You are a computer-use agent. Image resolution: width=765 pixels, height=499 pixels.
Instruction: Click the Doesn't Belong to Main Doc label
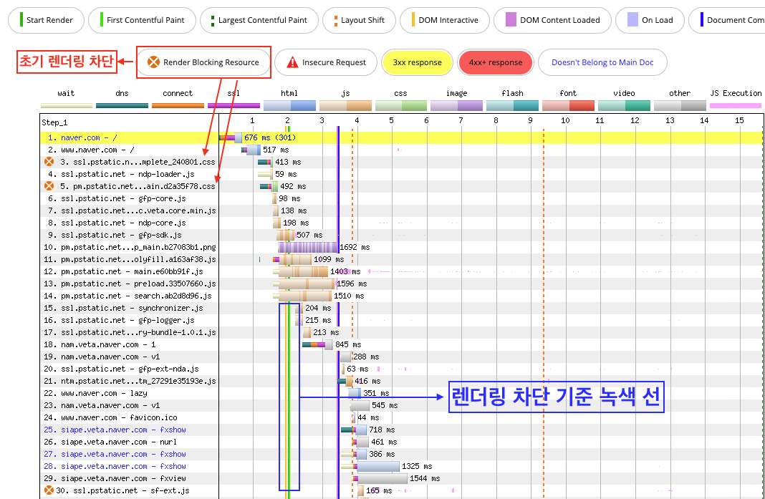(x=602, y=62)
